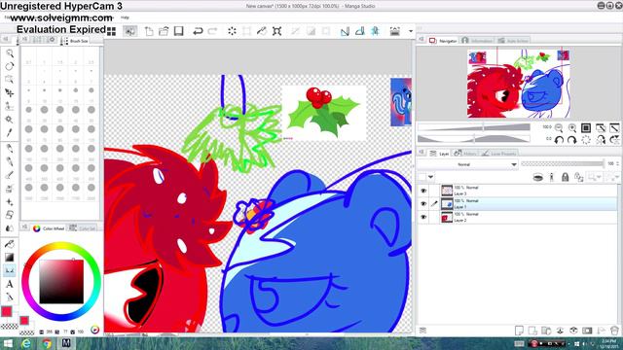Open the toolbar overflow arrow
Image resolution: width=623 pixels, height=350 pixels.
point(411,31)
